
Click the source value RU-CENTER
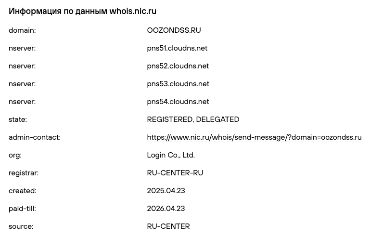click(168, 226)
